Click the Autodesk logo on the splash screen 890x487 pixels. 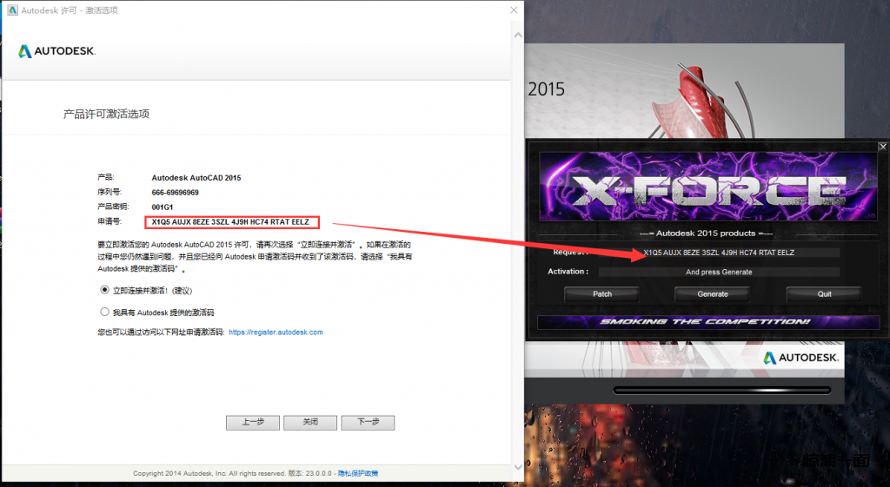pos(800,358)
